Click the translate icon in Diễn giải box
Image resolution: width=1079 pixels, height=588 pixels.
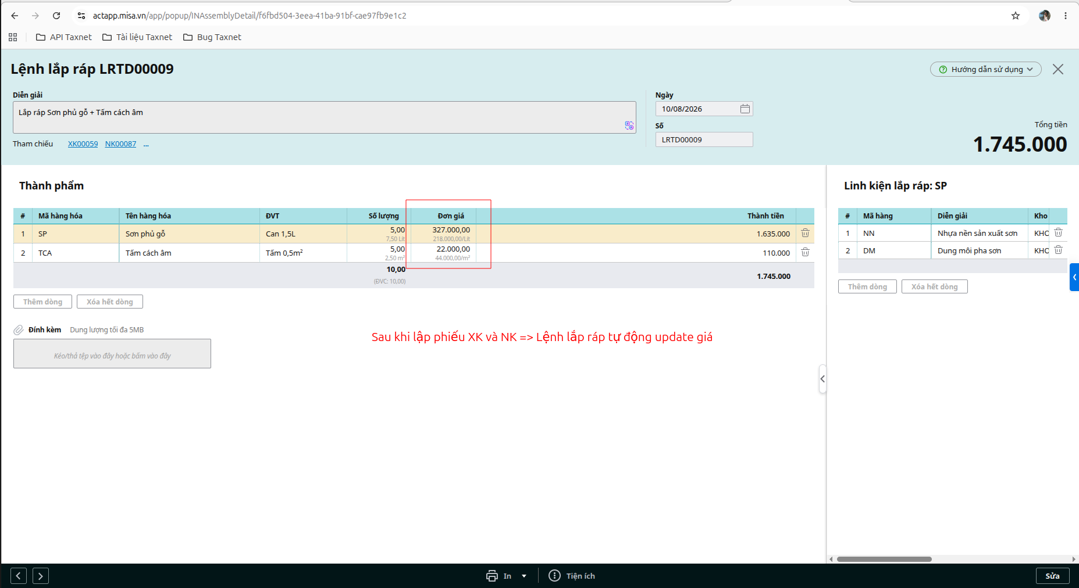629,126
